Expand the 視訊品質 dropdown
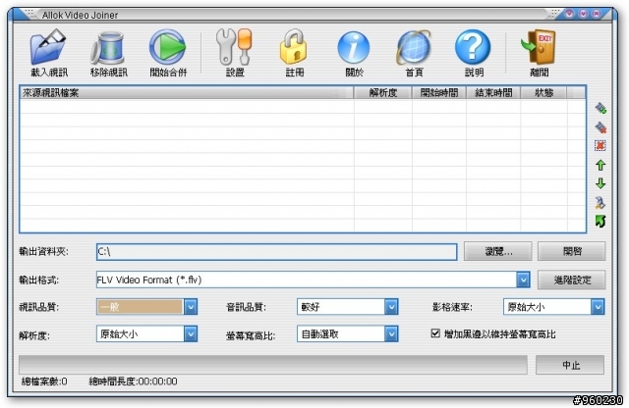 point(191,307)
